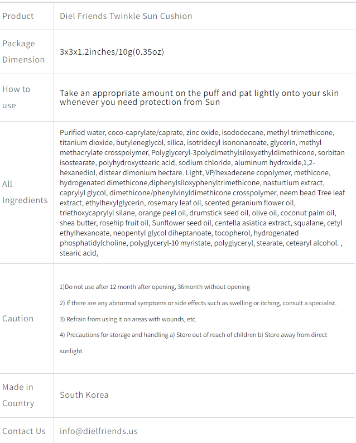Viewport: 356px width, 443px height.
Task: Click the 'shea butter, rosehip fruit oil' ingredient line
Action: pyautogui.click(x=201, y=223)
